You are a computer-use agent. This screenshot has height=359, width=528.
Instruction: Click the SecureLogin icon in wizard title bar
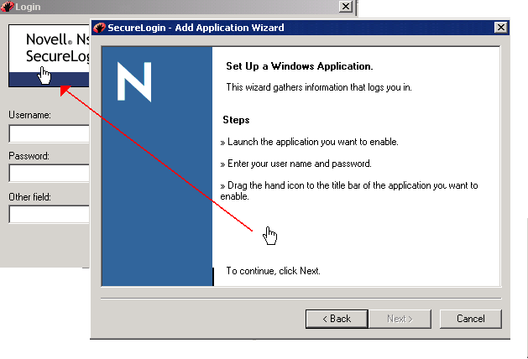click(x=99, y=28)
